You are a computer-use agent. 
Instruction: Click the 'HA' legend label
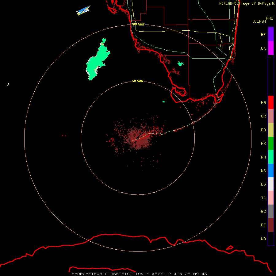pyautogui.click(x=263, y=103)
